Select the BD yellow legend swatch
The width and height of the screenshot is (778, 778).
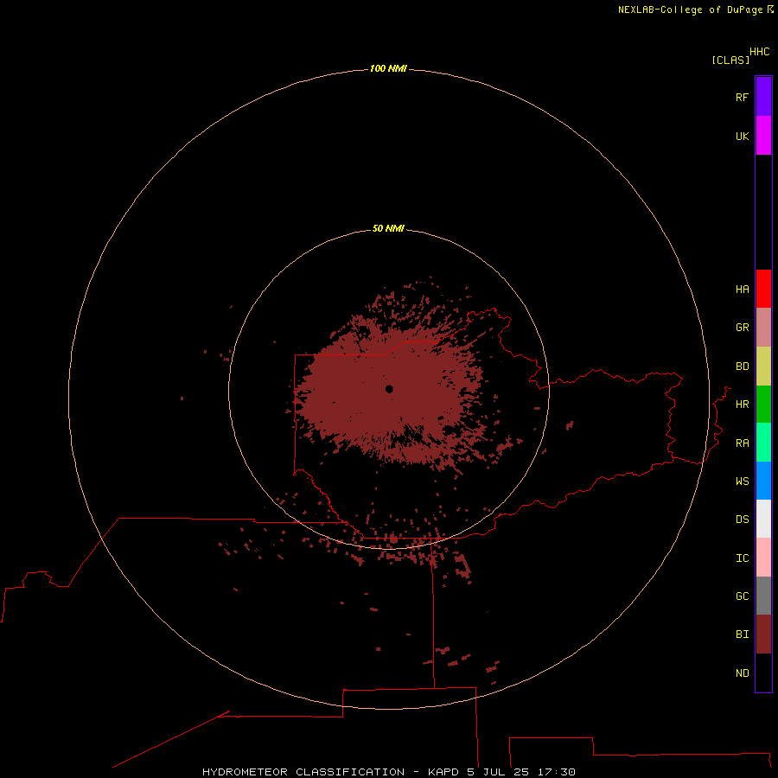[763, 367]
